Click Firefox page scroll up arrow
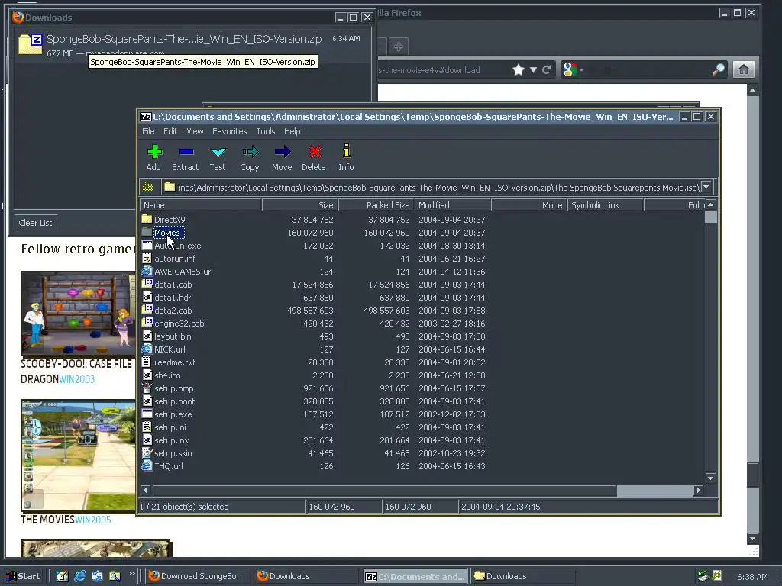The image size is (782, 586). pos(752,90)
